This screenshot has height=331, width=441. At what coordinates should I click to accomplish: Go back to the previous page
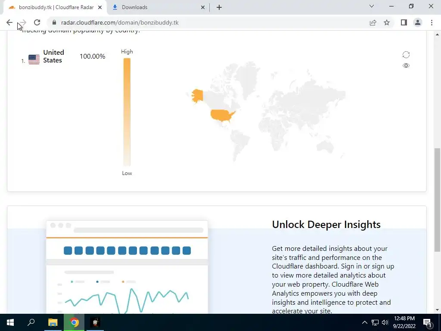point(9,22)
